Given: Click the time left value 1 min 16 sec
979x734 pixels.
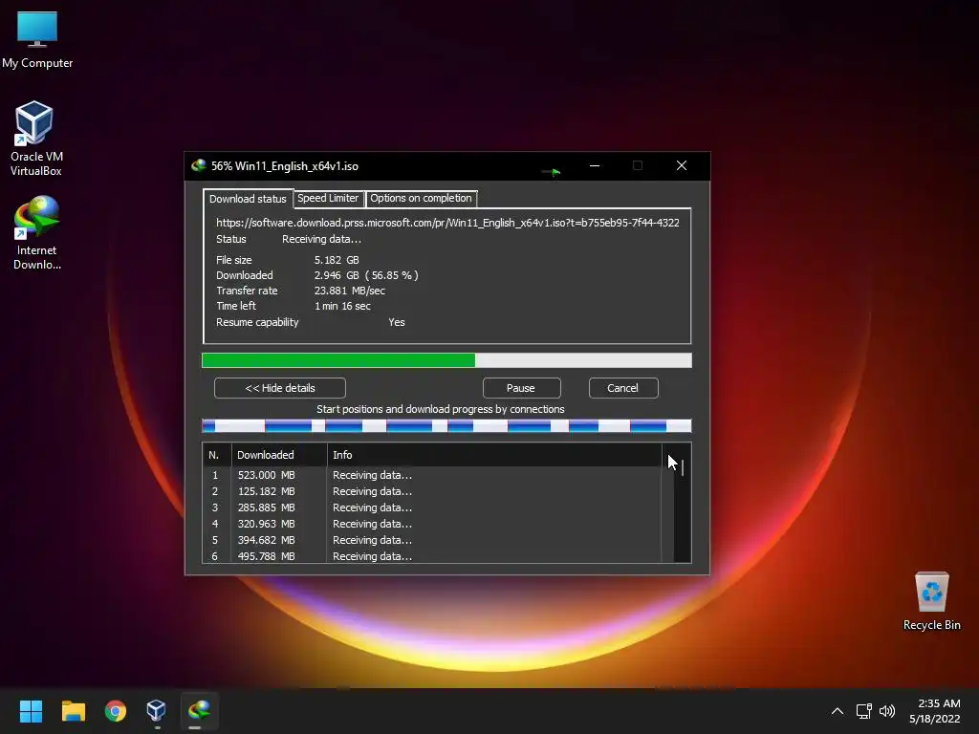Looking at the screenshot, I should (342, 306).
